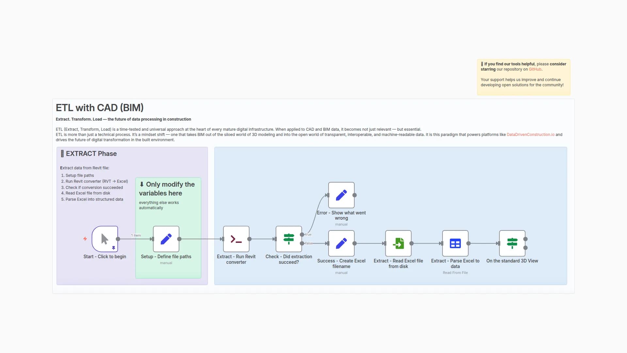Click the "1 item" connection label
The image size is (627, 353).
136,235
